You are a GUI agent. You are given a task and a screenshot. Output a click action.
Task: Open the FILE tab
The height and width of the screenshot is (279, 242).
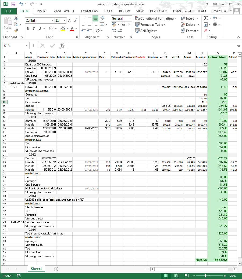(x=9, y=11)
